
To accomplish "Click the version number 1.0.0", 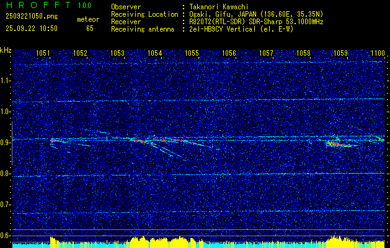I will tap(84, 6).
